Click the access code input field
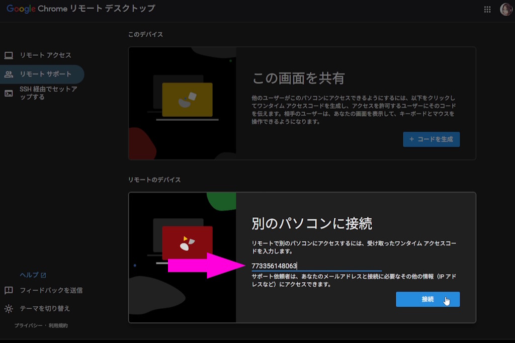515x343 pixels. point(316,266)
